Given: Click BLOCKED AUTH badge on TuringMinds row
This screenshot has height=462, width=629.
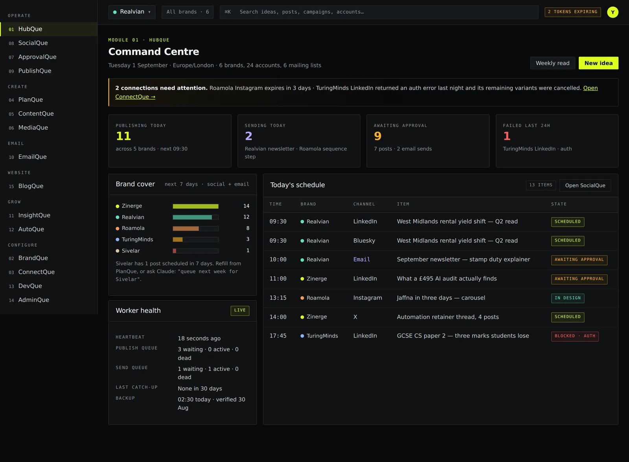Looking at the screenshot, I should (575, 336).
